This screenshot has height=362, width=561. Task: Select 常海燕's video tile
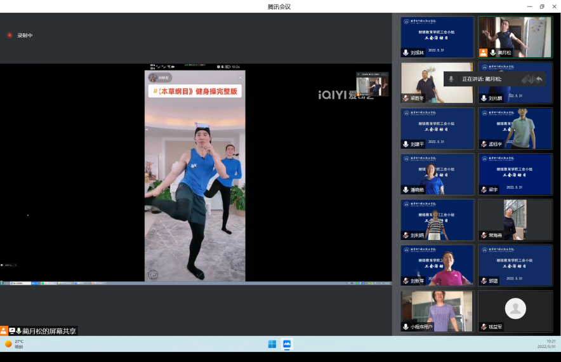[x=515, y=219]
